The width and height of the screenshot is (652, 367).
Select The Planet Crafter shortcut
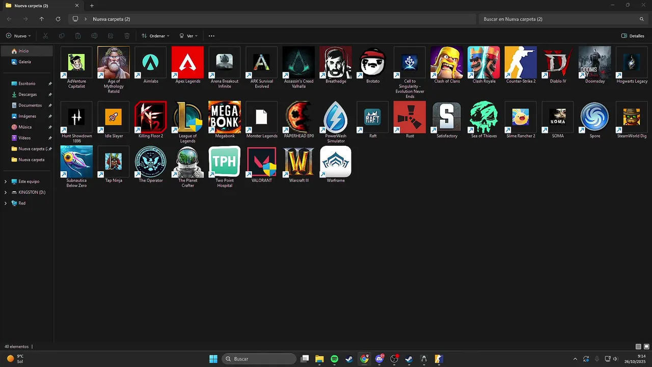tap(187, 162)
